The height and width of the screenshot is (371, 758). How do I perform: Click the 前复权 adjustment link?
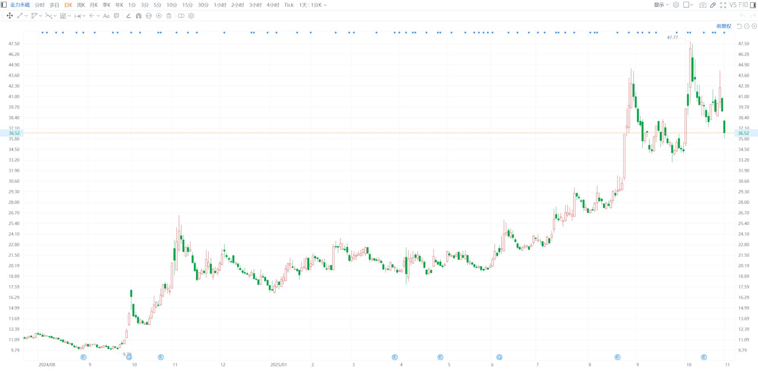click(x=724, y=26)
